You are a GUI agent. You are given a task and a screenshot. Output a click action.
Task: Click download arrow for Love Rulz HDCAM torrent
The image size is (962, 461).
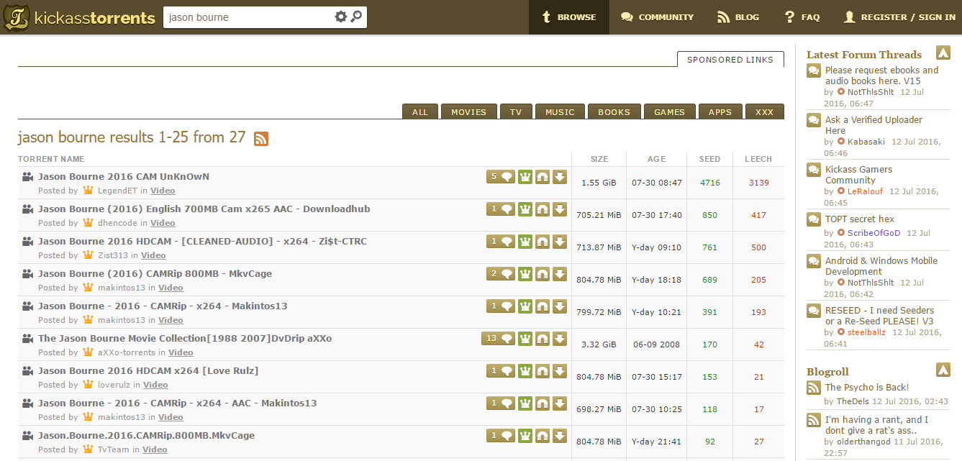pyautogui.click(x=560, y=371)
